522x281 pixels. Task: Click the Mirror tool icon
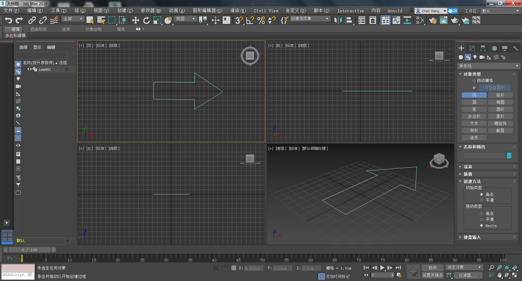coord(338,20)
